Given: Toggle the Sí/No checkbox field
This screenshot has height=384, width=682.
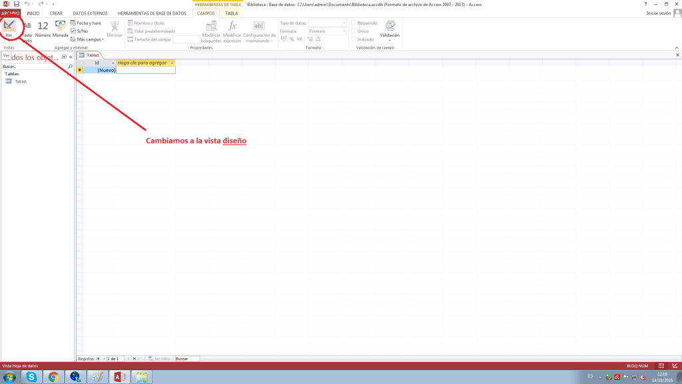Looking at the screenshot, I should [73, 31].
